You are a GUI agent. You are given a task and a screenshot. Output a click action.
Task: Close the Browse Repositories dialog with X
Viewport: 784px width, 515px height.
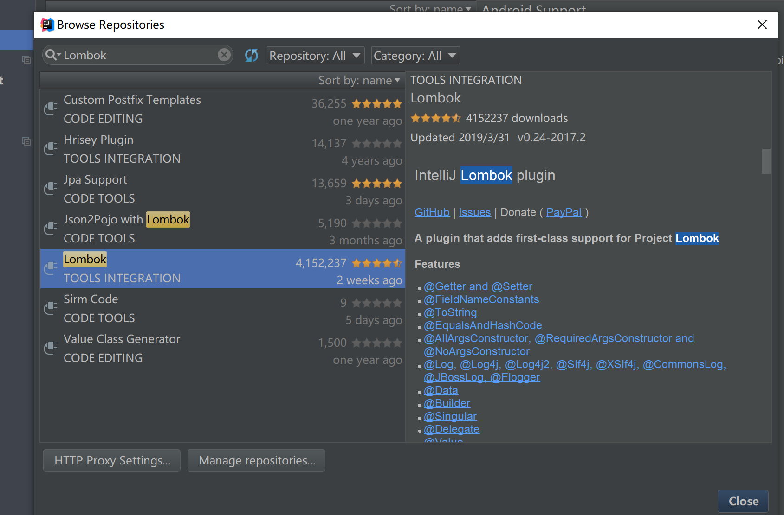point(762,25)
